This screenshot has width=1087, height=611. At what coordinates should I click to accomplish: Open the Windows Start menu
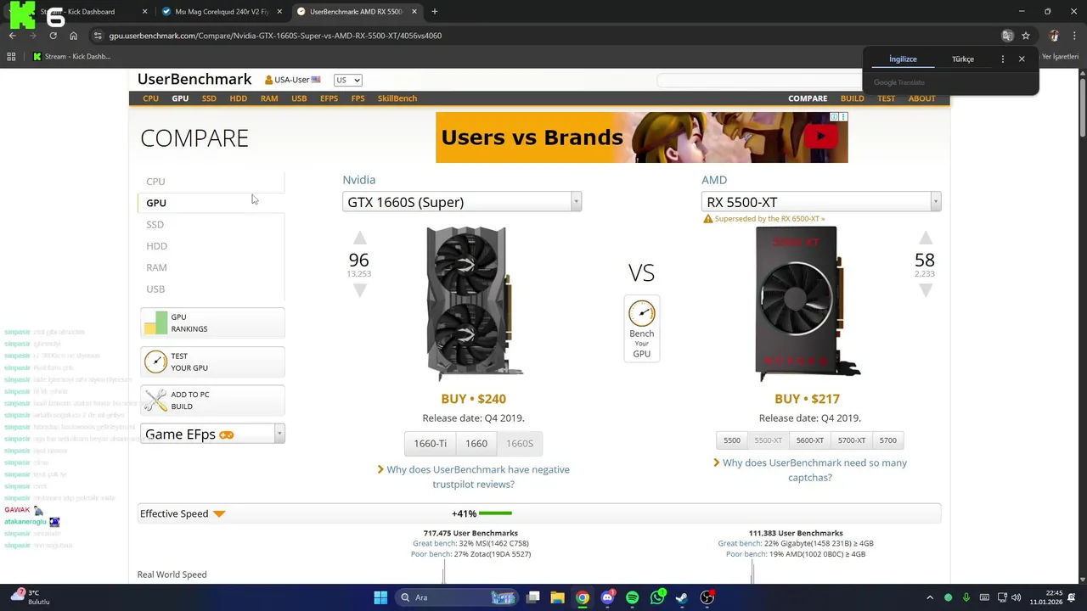click(x=380, y=597)
